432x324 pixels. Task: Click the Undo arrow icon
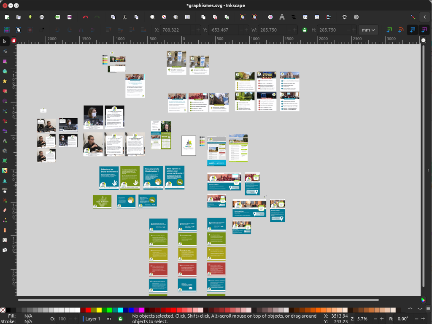86,17
